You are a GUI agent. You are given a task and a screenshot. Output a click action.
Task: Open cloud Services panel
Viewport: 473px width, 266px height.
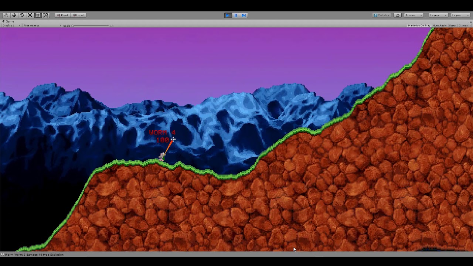(x=398, y=15)
